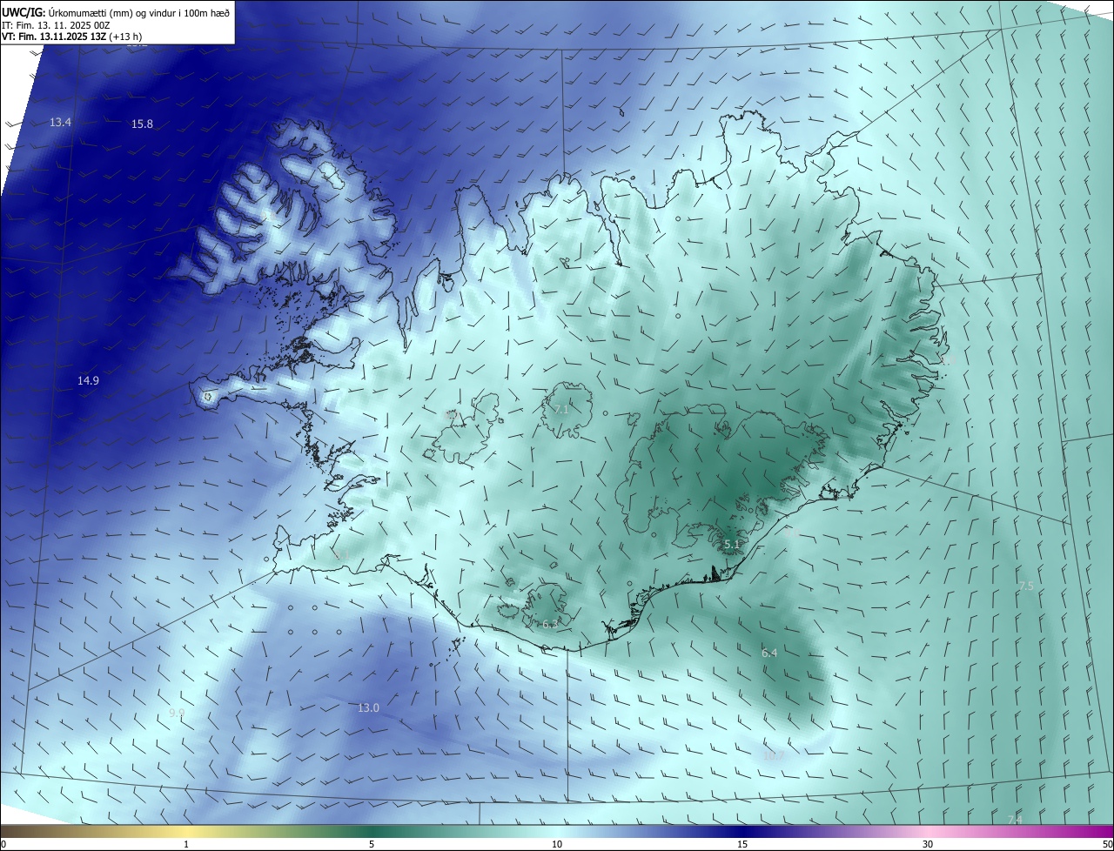
Task: Click the 5.1 value on the map
Action: pyautogui.click(x=731, y=545)
